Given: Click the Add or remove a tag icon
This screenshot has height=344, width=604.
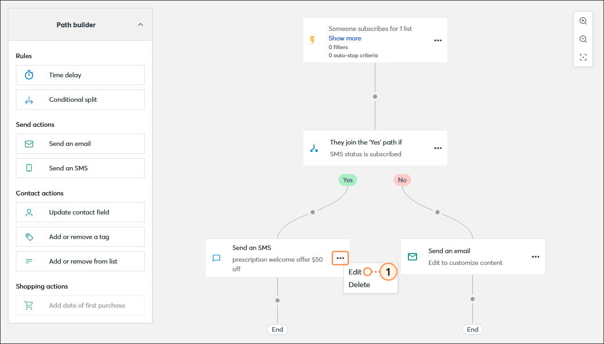Looking at the screenshot, I should 29,237.
